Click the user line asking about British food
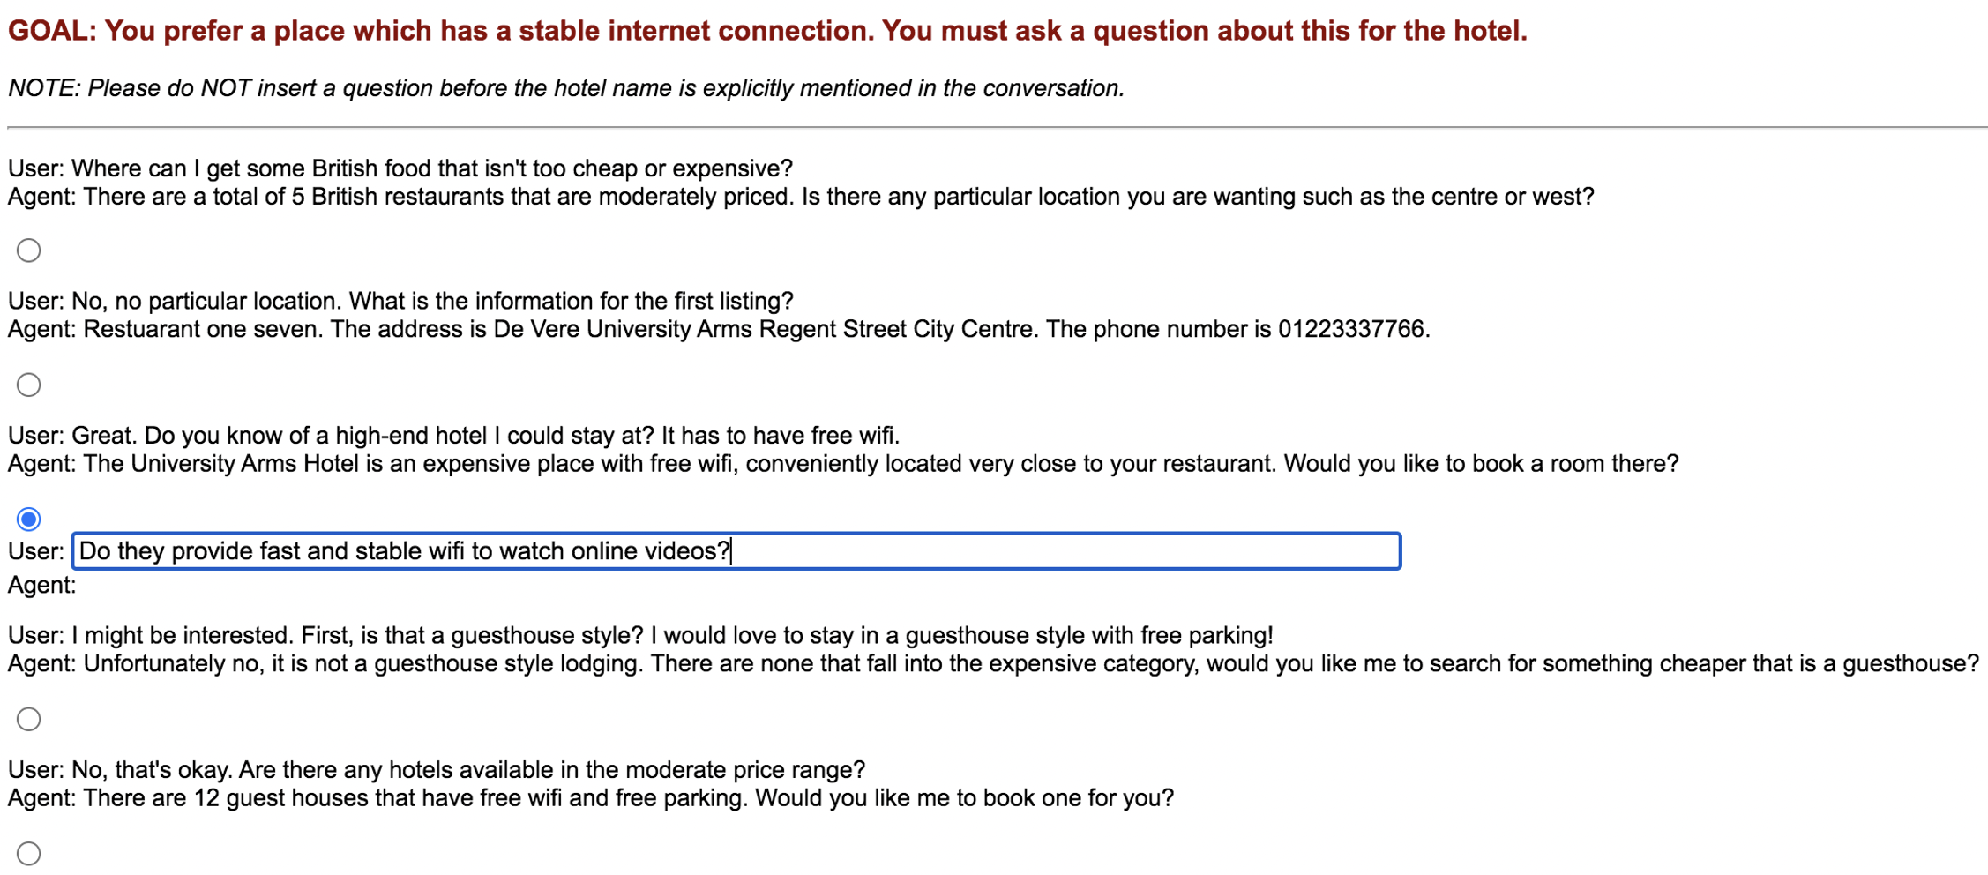Screen dimensions: 1988x875 point(400,168)
